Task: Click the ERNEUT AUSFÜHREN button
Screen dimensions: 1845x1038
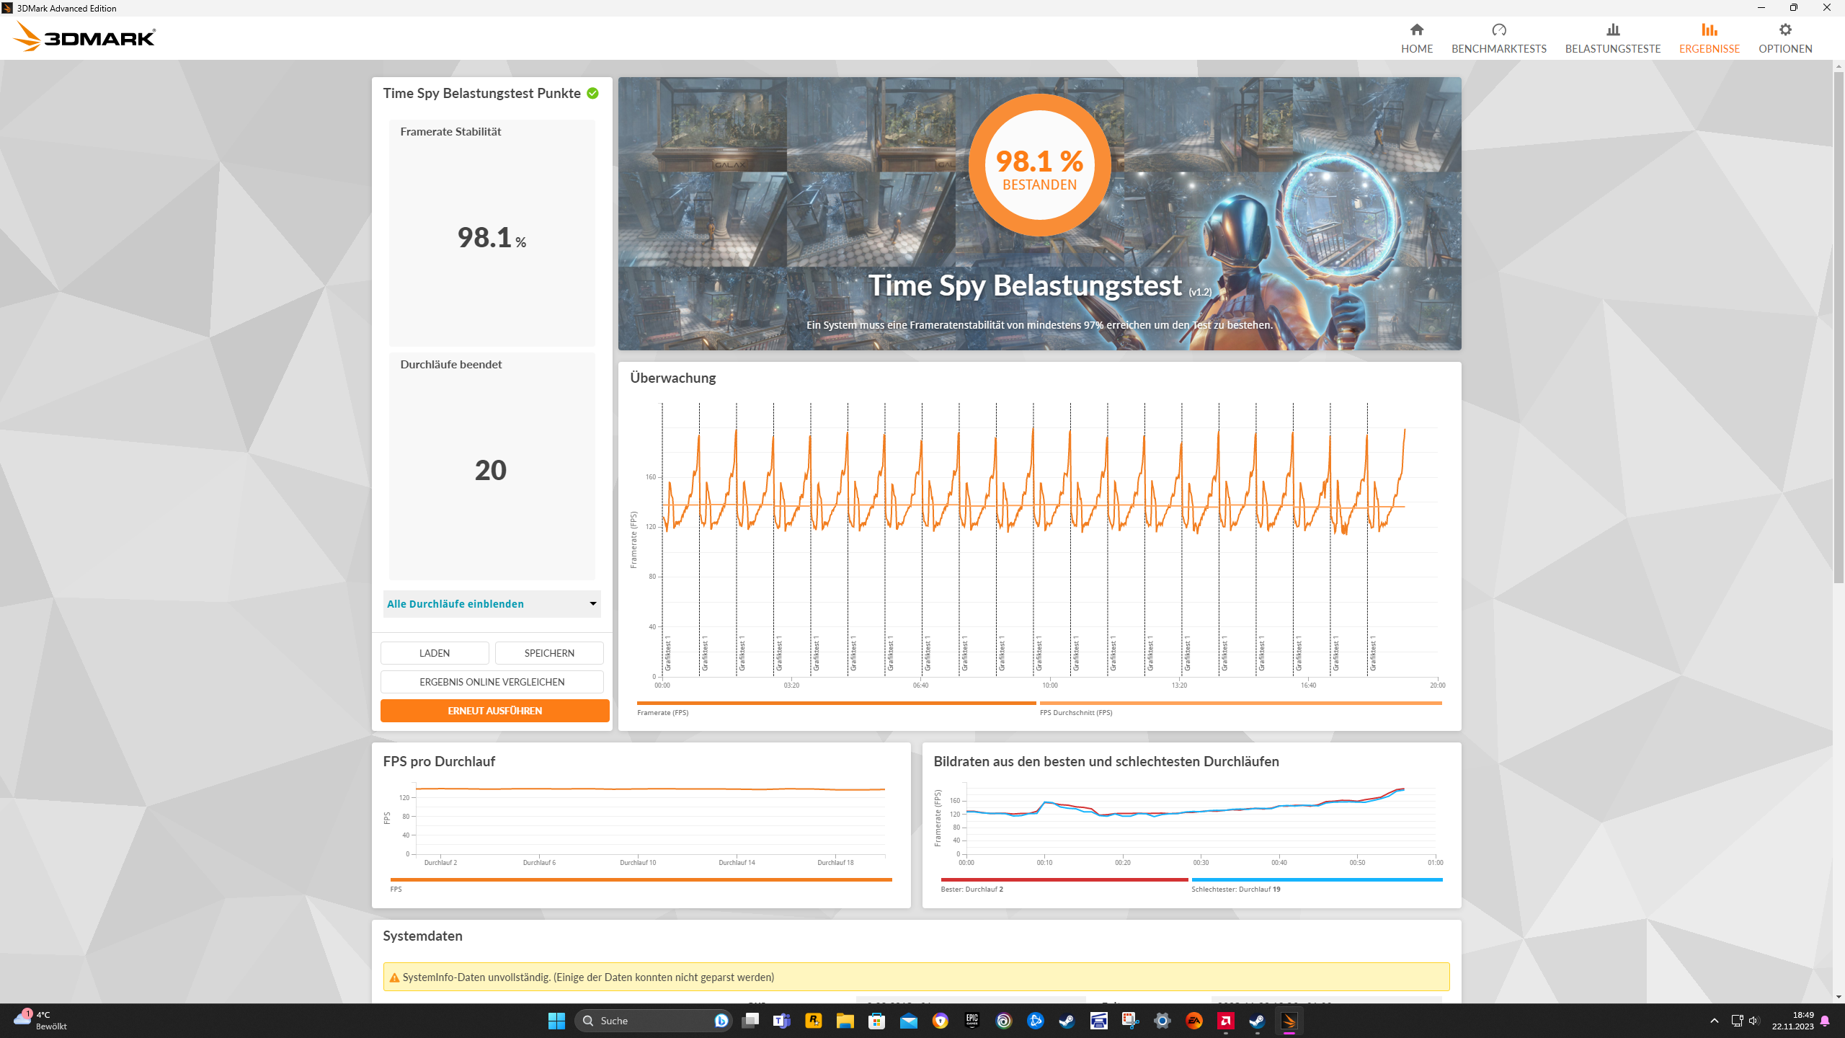Action: tap(494, 711)
